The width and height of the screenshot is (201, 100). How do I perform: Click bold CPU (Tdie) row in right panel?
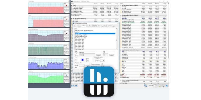144,18
